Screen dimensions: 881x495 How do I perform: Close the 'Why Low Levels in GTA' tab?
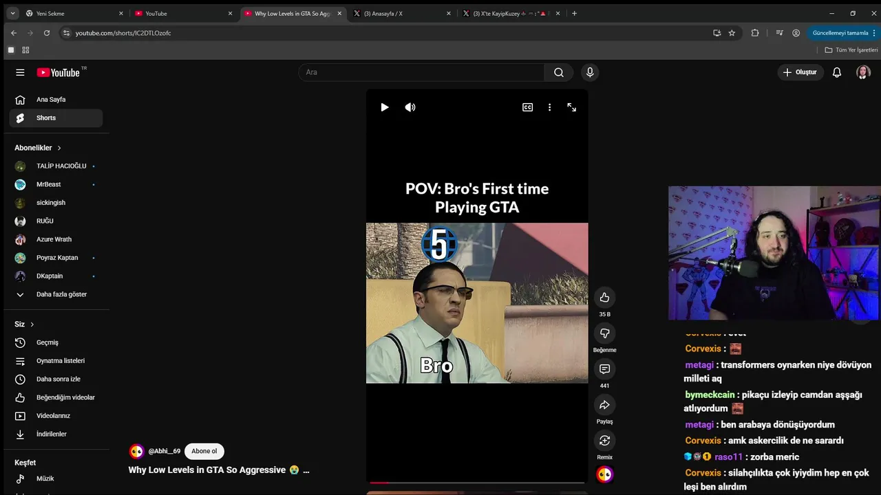pos(339,13)
